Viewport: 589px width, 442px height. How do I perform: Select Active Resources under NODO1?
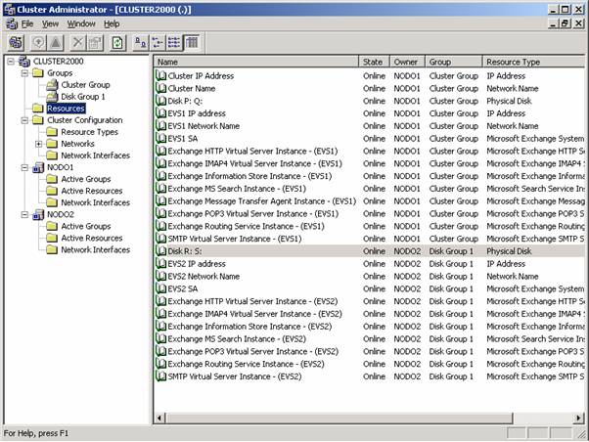click(92, 191)
